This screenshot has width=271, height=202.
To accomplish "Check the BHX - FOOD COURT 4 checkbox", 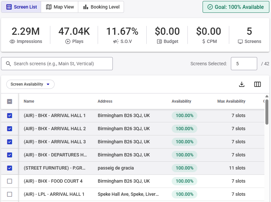I will 10,181.
